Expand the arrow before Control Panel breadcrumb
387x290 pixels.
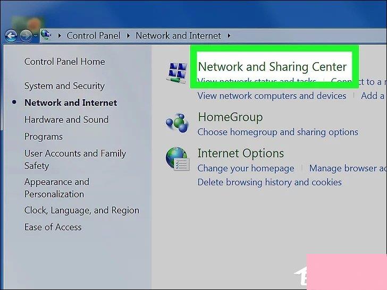coord(59,36)
